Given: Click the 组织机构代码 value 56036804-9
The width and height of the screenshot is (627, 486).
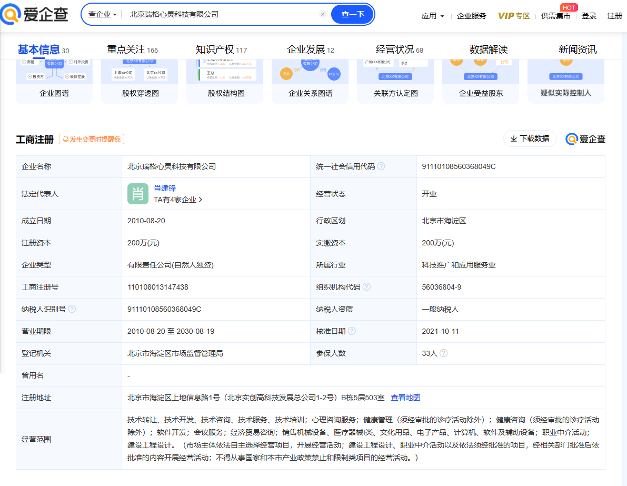Looking at the screenshot, I should tap(442, 287).
